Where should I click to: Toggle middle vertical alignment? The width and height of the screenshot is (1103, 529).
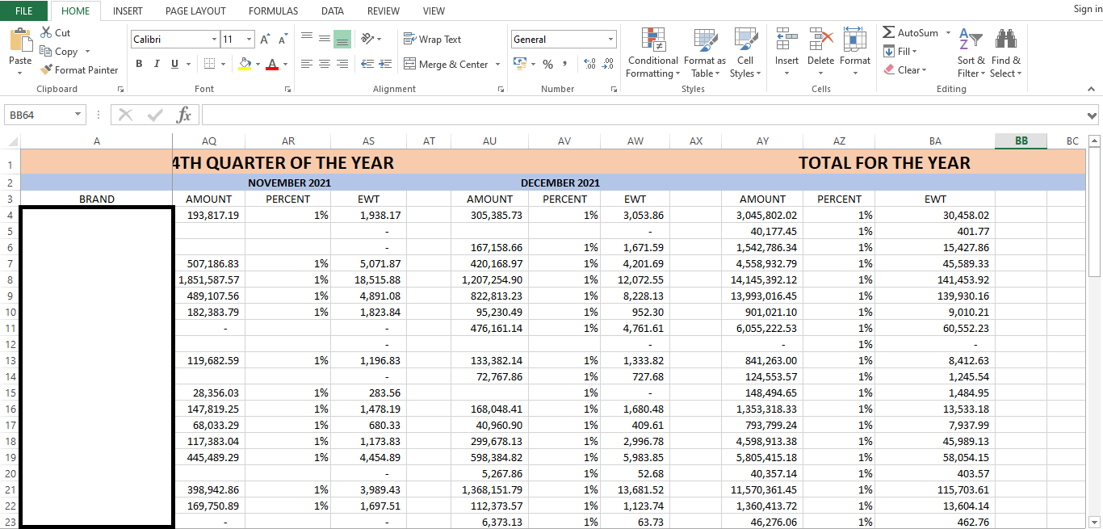(x=325, y=38)
